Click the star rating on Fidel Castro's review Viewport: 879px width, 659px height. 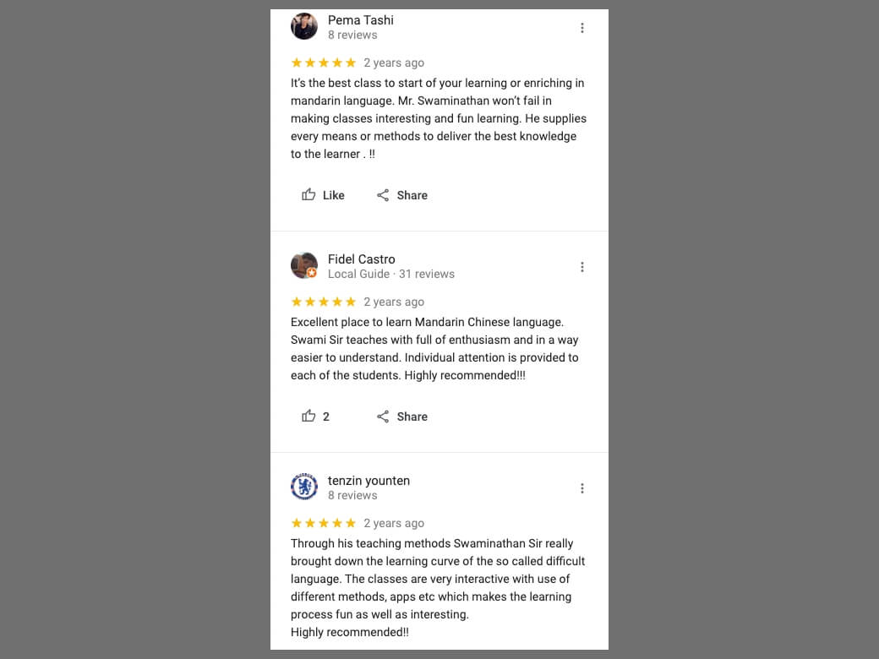323,302
